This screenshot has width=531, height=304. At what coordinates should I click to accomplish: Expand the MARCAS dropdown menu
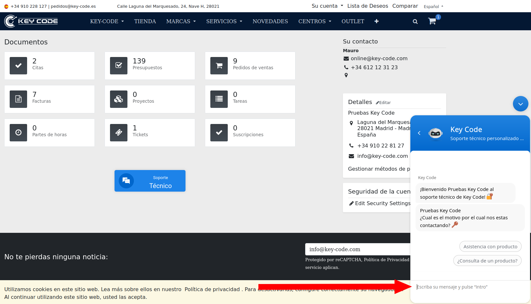tap(181, 21)
